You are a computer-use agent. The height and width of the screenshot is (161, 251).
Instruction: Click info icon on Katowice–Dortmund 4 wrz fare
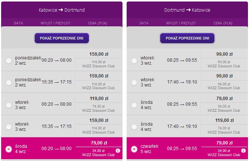pos(118,150)
